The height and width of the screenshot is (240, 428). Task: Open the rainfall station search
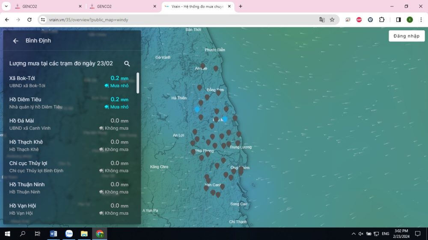point(127,64)
